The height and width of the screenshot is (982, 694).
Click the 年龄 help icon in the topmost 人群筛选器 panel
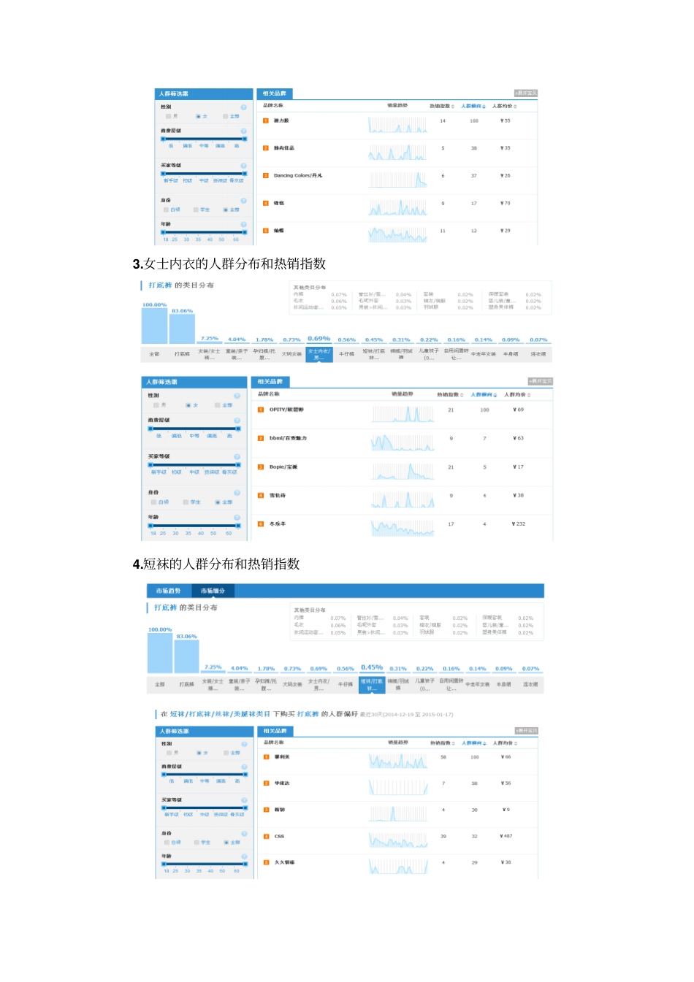pos(244,224)
